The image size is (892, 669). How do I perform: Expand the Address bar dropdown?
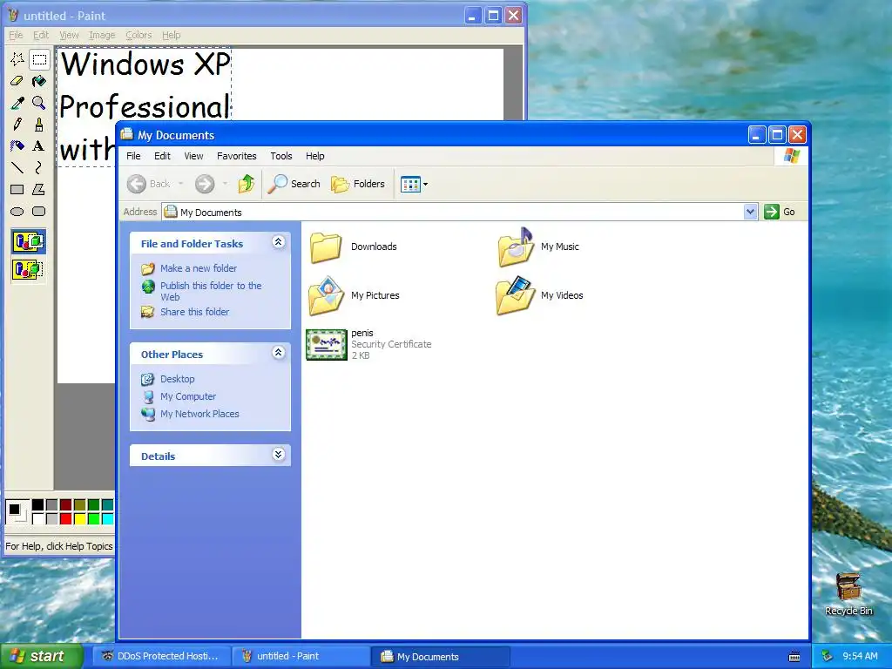[x=750, y=212]
